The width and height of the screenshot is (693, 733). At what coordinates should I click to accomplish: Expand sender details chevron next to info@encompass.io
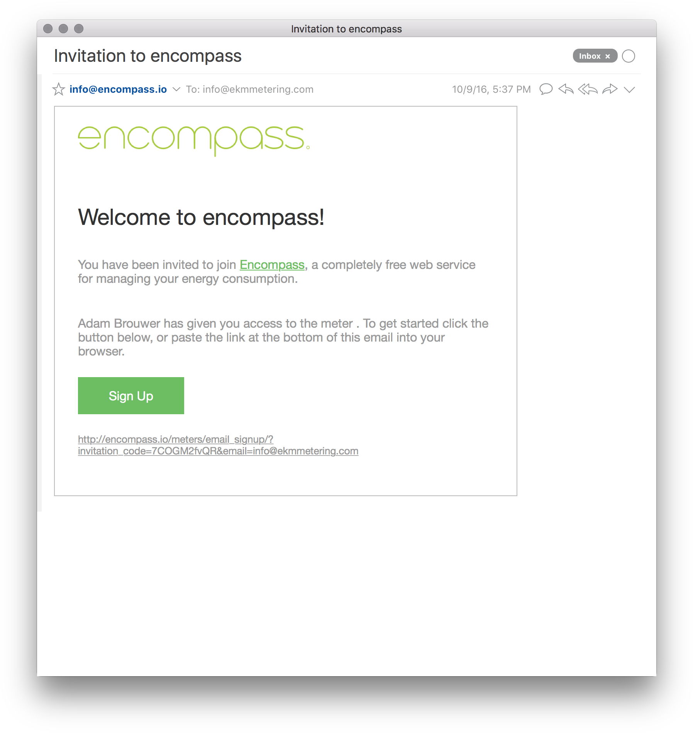point(176,89)
